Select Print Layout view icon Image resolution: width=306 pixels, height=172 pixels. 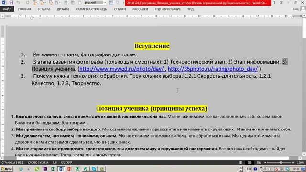tap(250, 162)
